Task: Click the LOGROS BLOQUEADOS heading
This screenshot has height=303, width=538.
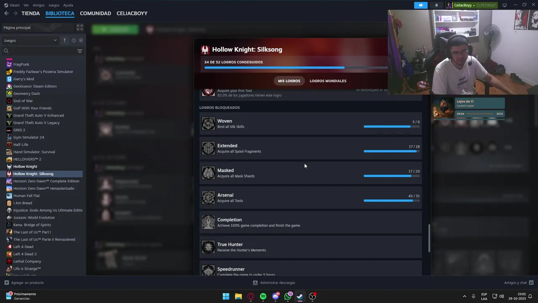Action: point(219,107)
